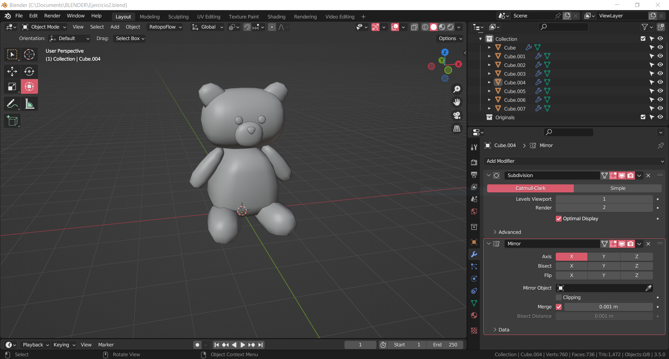Click the Levels Viewport value field

pos(604,199)
